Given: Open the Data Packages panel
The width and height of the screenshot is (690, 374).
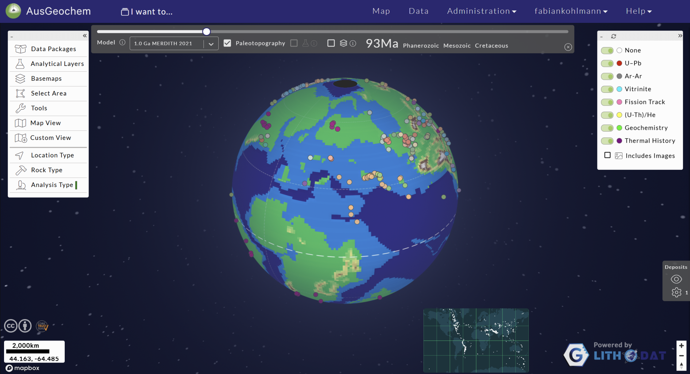Looking at the screenshot, I should tap(53, 49).
